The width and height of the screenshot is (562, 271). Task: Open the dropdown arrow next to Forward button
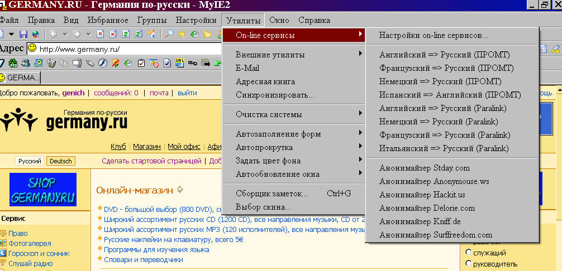pyautogui.click(x=88, y=35)
